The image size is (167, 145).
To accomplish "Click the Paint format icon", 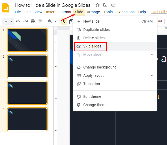I will (40, 21).
